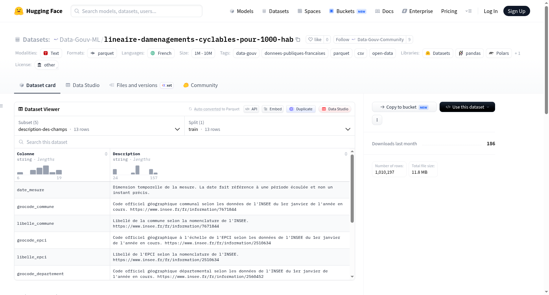Click the Embed button

(272, 109)
